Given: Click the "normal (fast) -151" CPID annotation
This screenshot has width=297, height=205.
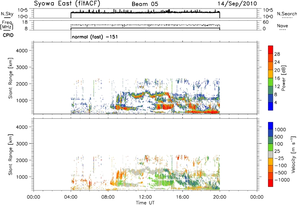Looking at the screenshot, I should (95, 37).
